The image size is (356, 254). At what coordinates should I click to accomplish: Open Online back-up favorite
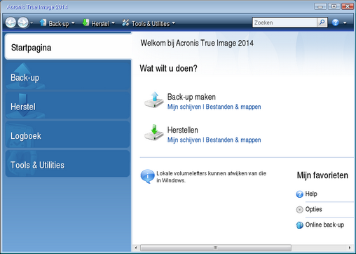coord(324,225)
